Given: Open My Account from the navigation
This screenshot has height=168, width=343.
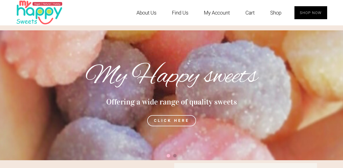Looking at the screenshot, I should coord(217,13).
